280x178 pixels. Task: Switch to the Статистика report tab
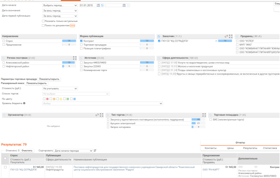(x=270, y=148)
